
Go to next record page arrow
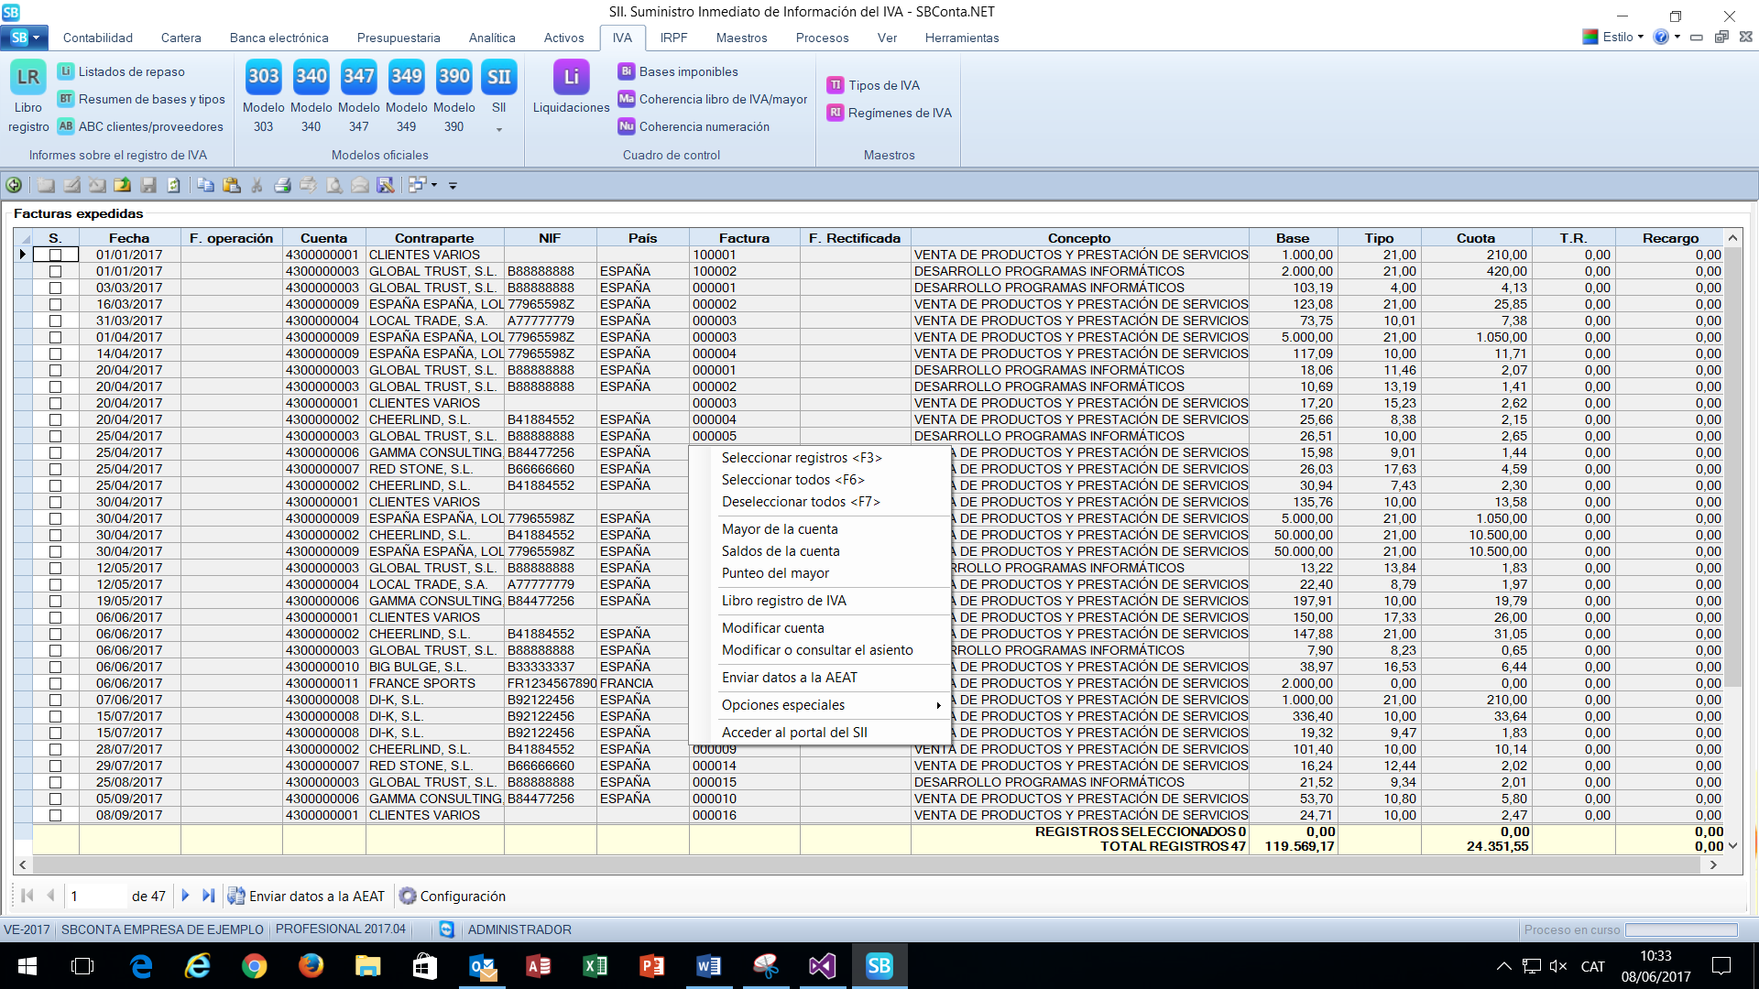click(185, 896)
